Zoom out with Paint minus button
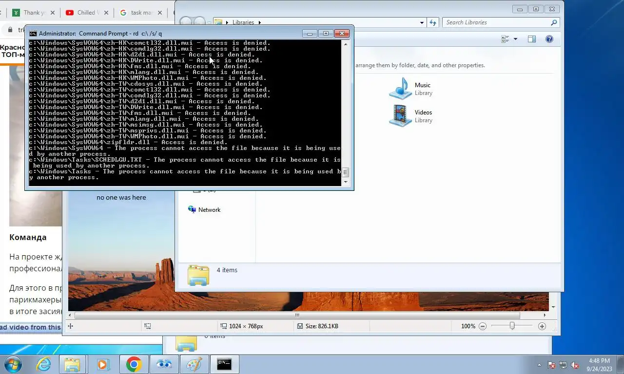Screen dimensions: 624x374 (x=482, y=326)
